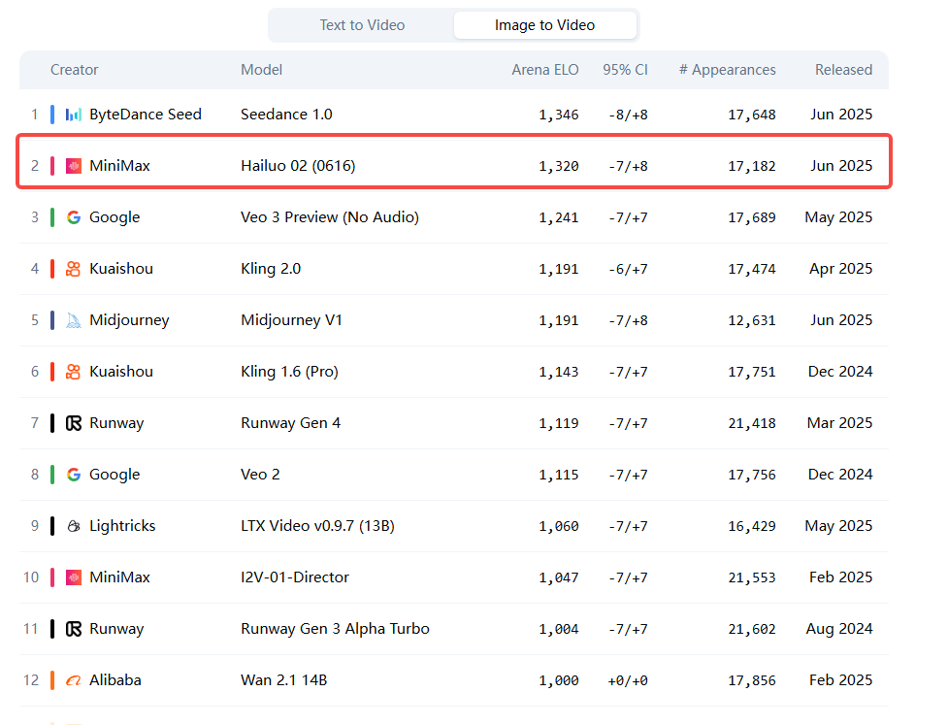Image resolution: width=948 pixels, height=725 pixels.
Task: Click the MiniMax logo in the Hailuo 02 row
Action: click(x=73, y=166)
